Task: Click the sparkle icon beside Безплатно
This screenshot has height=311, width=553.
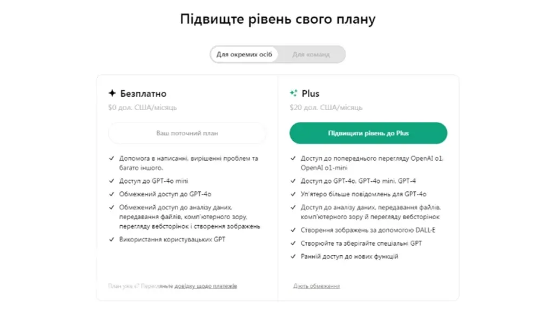Action: coord(112,93)
